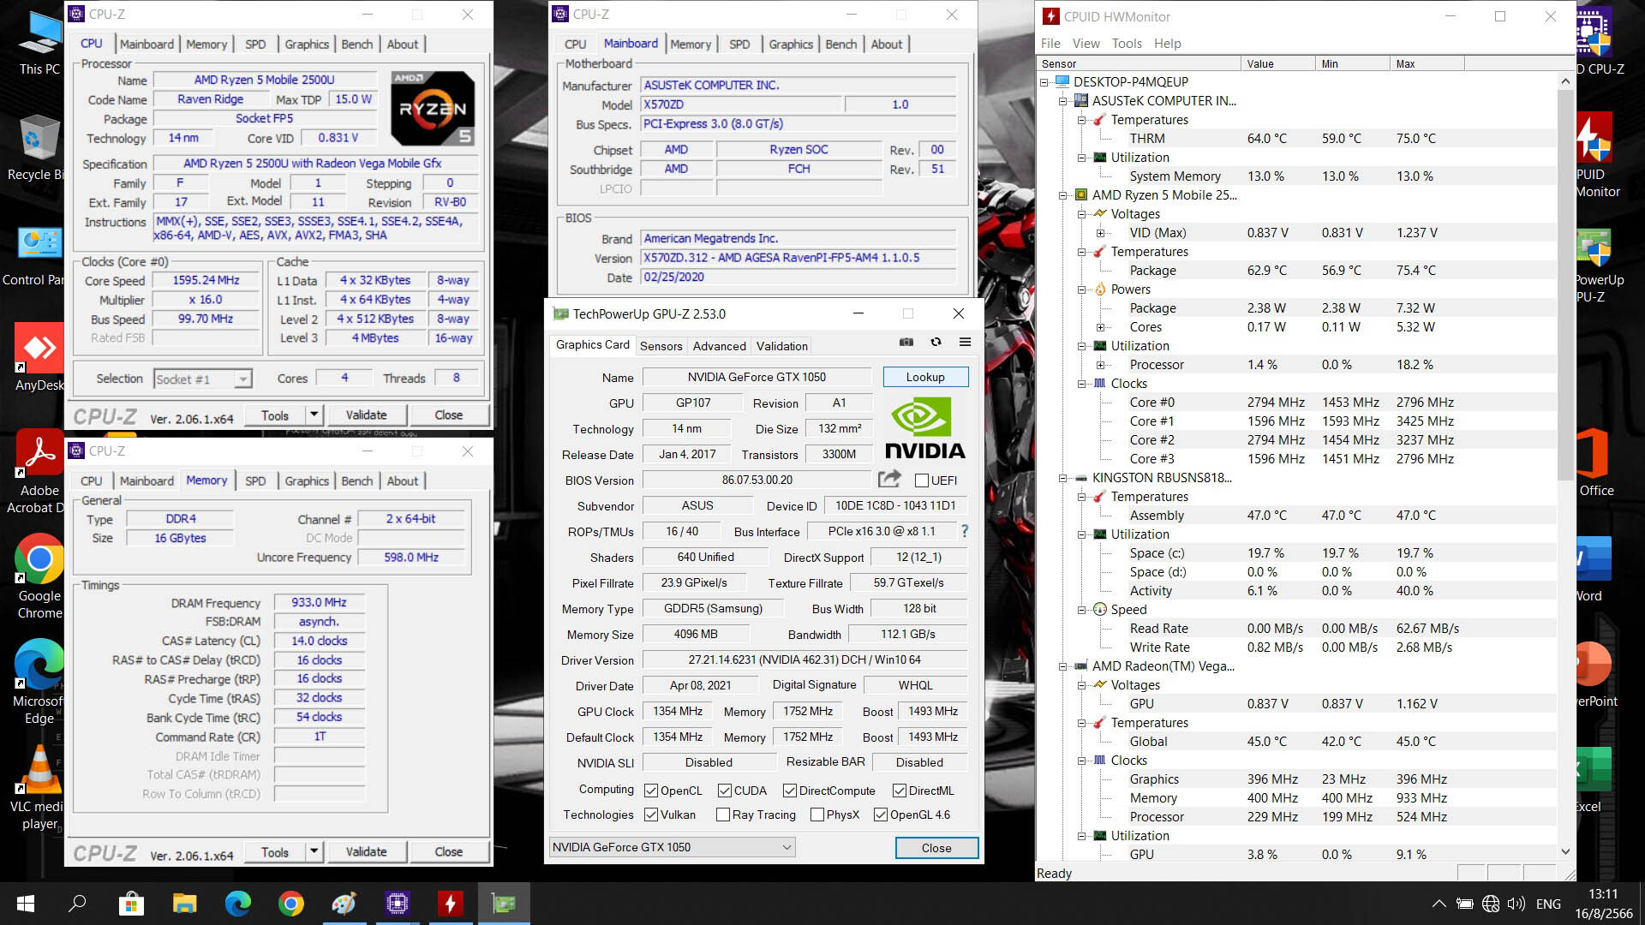1645x925 pixels.
Task: Click the GPU-Z refresh icon
Action: coord(936,342)
